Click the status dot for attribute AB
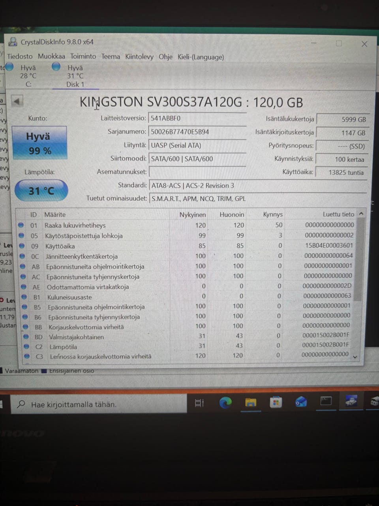This screenshot has height=506, width=379. (x=23, y=266)
